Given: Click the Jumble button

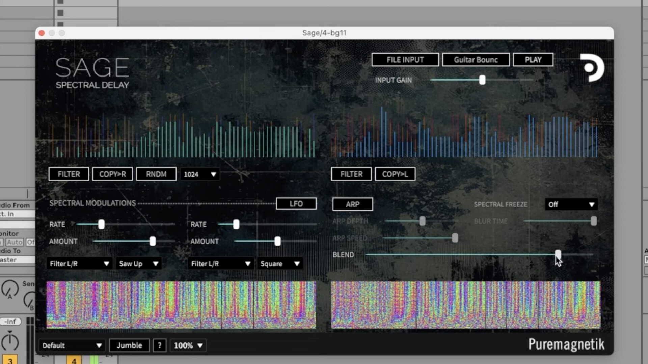Looking at the screenshot, I should (129, 345).
